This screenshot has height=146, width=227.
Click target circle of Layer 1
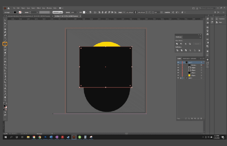point(201,78)
